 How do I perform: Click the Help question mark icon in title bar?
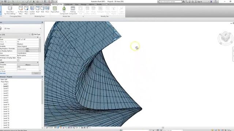(215, 1)
